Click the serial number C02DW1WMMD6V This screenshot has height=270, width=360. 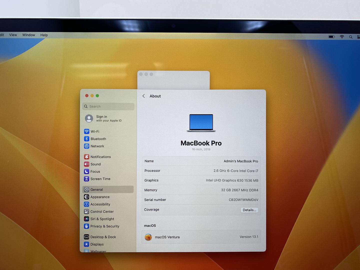(x=243, y=200)
